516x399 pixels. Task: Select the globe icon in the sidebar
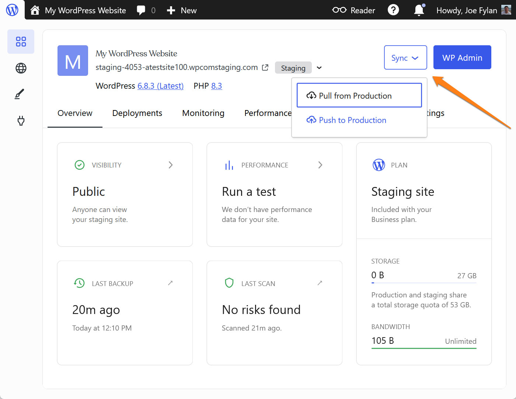click(x=21, y=68)
